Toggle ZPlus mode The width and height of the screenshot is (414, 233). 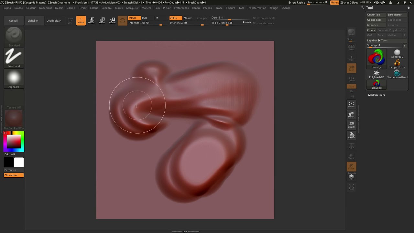pyautogui.click(x=176, y=18)
